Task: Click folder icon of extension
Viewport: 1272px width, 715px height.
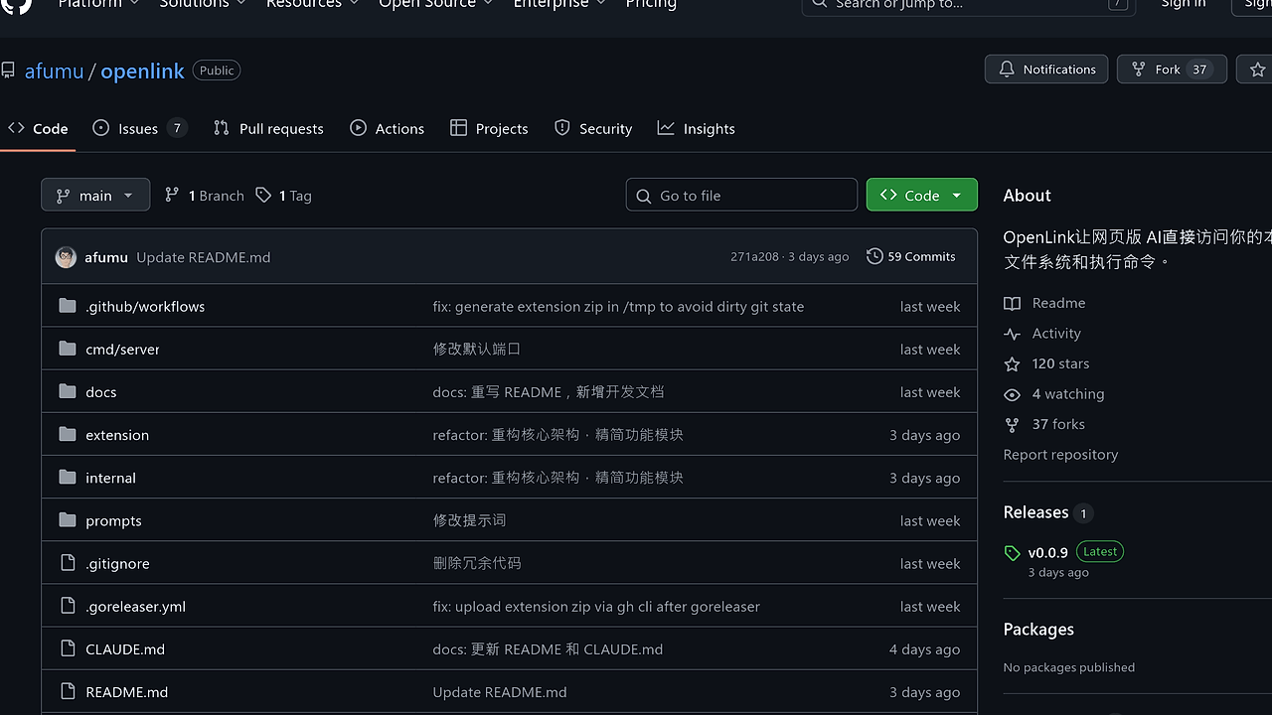Action: coord(68,434)
